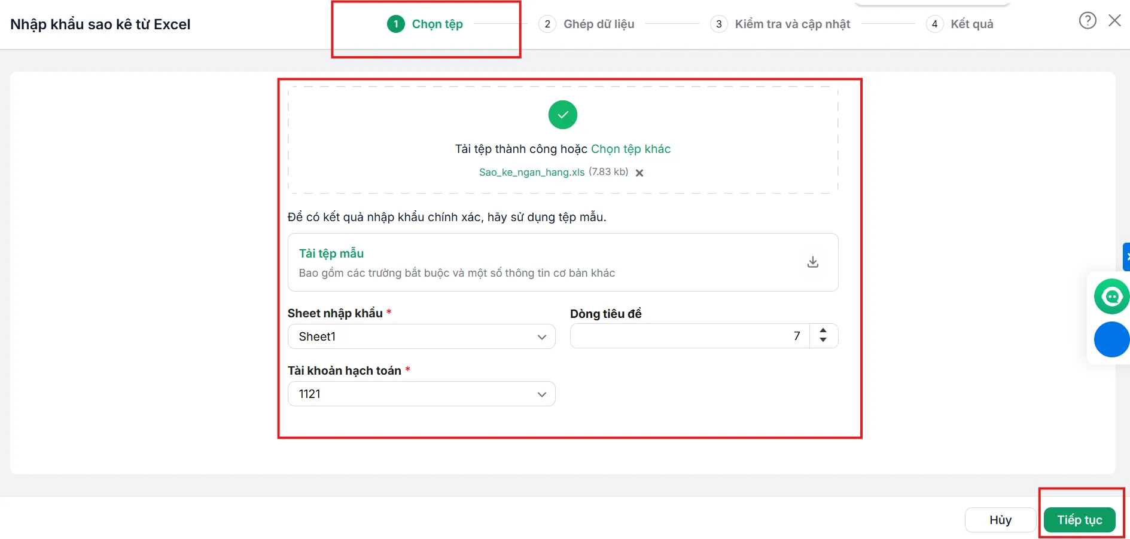
Task: Click the Hủy button
Action: pyautogui.click(x=1000, y=520)
